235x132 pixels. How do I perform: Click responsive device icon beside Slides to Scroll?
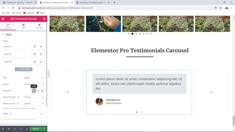(18, 103)
